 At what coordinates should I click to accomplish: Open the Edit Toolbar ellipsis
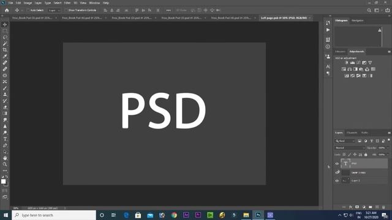[x=5, y=171]
